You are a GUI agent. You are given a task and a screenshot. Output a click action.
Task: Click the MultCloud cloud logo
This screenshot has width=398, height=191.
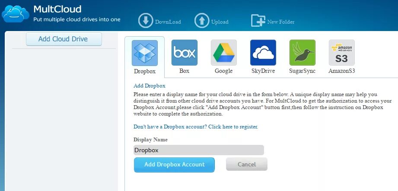coord(15,14)
